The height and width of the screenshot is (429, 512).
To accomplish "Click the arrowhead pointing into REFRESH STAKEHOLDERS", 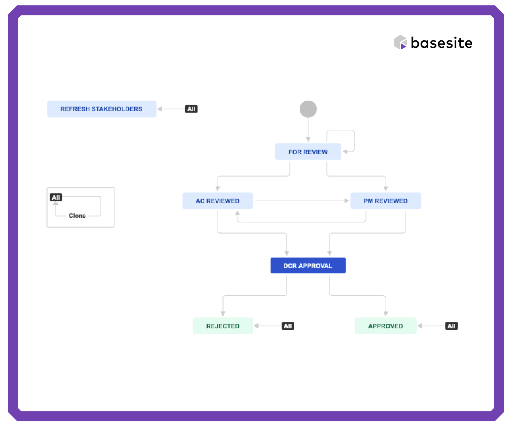I will [160, 109].
